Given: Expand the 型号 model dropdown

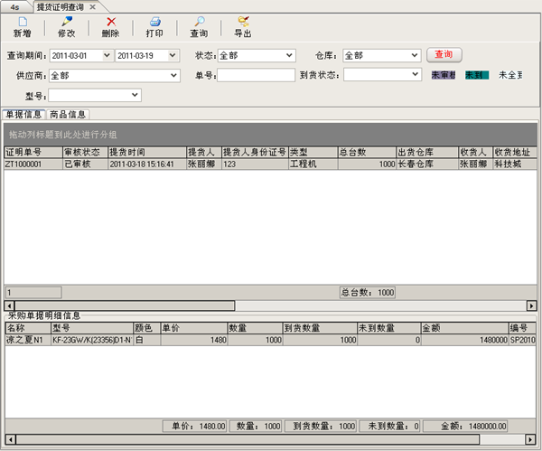Looking at the screenshot, I should [135, 94].
